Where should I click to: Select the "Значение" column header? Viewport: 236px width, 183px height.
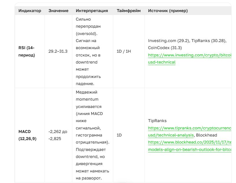(58, 11)
